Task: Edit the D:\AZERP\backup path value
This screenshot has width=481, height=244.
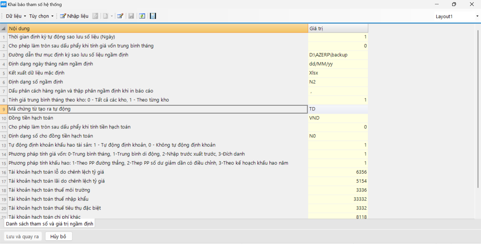Action: click(338, 55)
